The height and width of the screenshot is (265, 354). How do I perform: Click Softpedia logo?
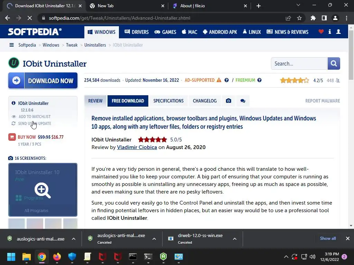coord(35,31)
